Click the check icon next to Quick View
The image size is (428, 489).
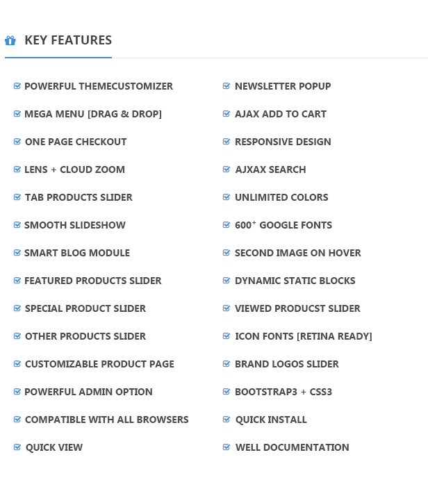pos(17,447)
